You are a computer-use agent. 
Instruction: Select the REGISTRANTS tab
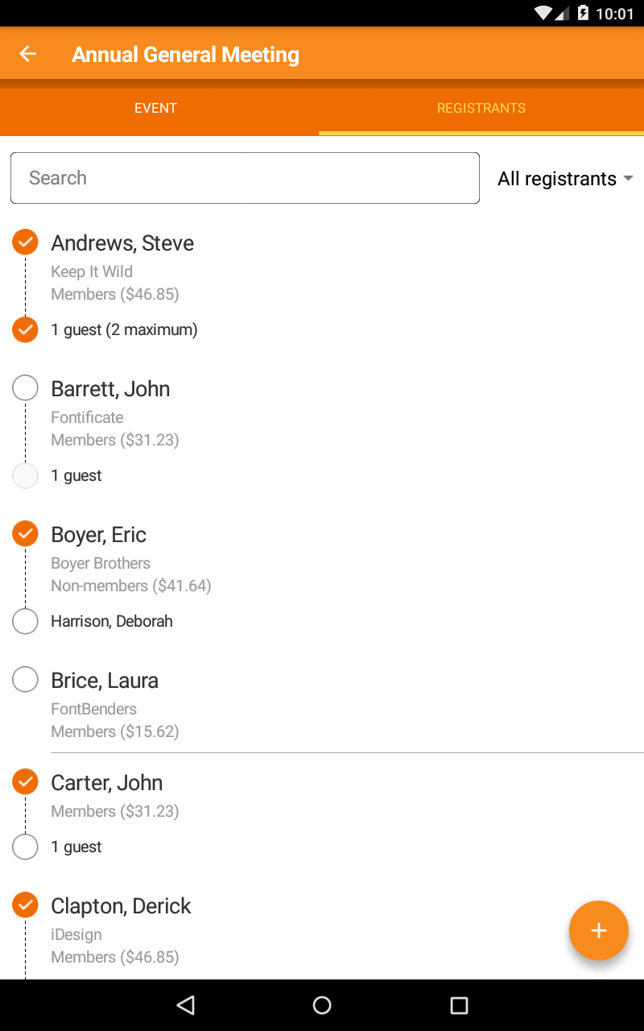pyautogui.click(x=481, y=108)
